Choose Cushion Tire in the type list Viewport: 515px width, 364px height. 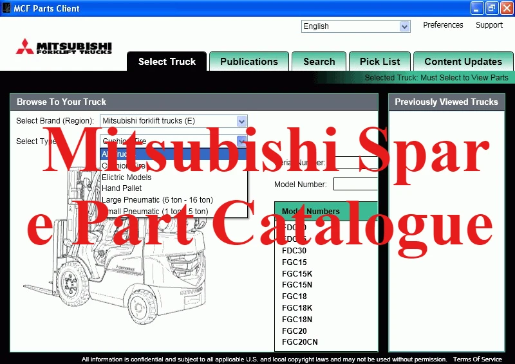pyautogui.click(x=174, y=166)
